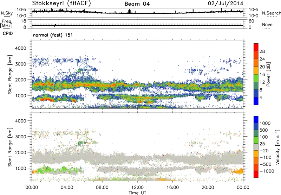The height and width of the screenshot is (195, 281).
Task: Click the '28' power colorbar tick label
Action: (x=262, y=51)
